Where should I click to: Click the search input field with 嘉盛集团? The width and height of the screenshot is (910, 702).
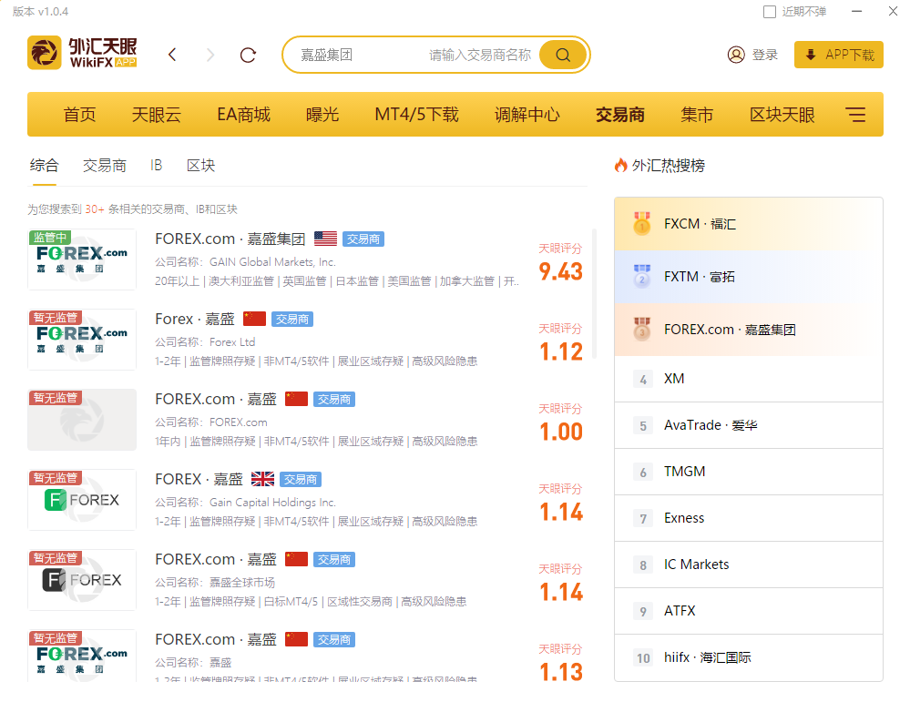click(x=360, y=55)
